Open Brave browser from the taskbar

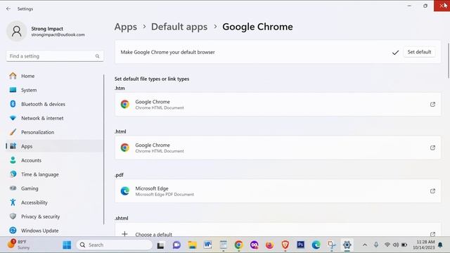tap(285, 245)
